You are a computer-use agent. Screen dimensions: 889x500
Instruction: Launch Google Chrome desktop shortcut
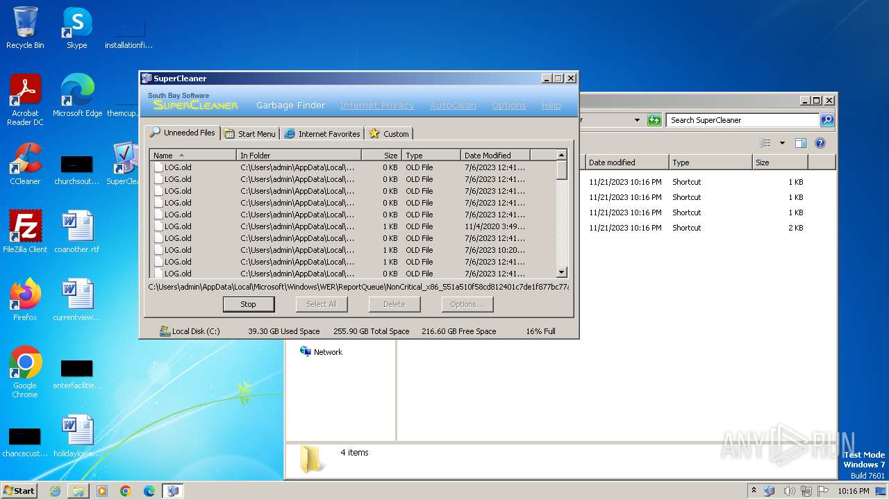[25, 372]
